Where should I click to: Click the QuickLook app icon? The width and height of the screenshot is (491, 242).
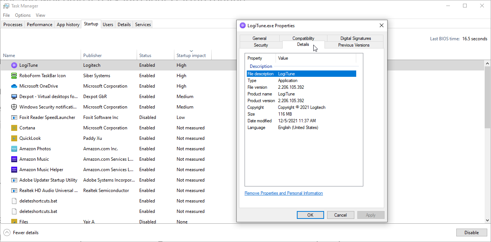click(14, 138)
